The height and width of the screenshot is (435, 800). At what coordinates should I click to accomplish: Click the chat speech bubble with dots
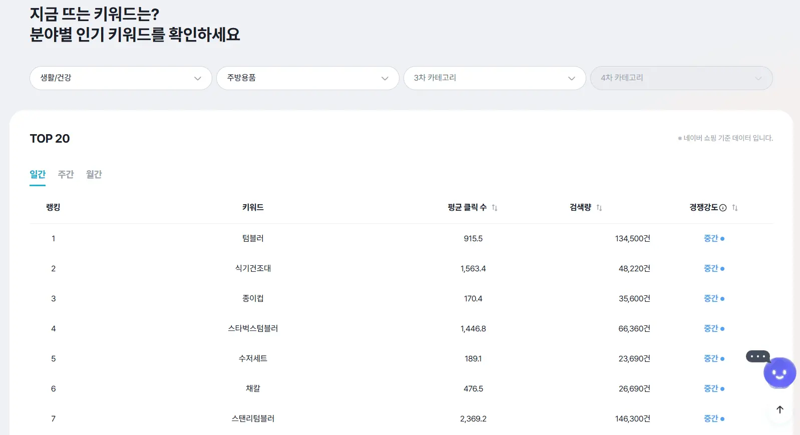[758, 356]
